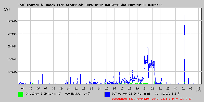This screenshot has width=204, height=102.
Task: Click the '14' hour label on x-axis
Action: [99, 88]
